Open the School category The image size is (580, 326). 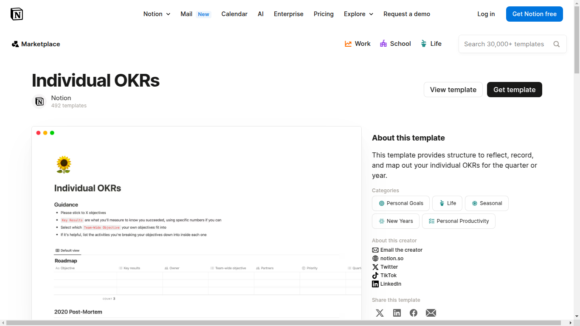tap(395, 44)
